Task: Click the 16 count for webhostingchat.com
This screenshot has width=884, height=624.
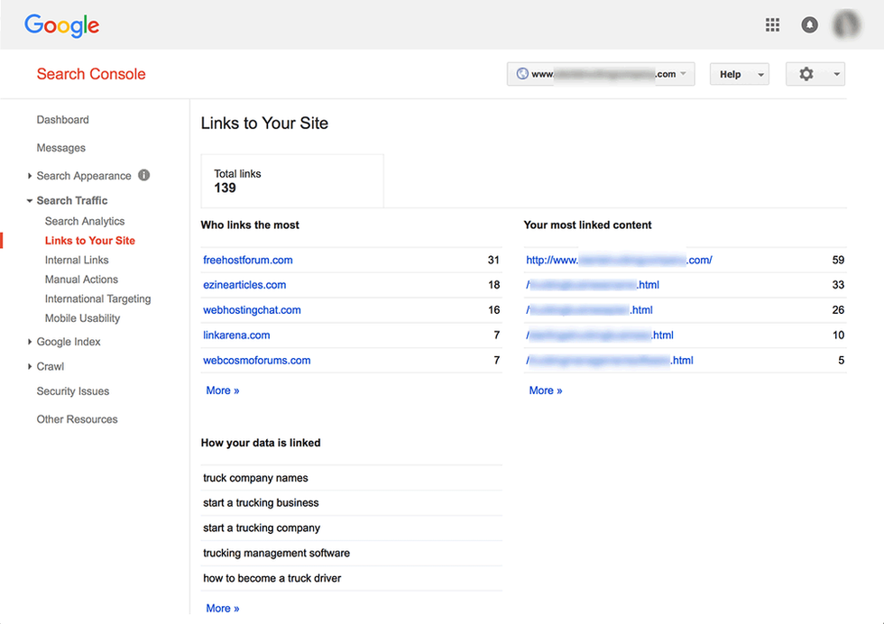Action: 494,310
